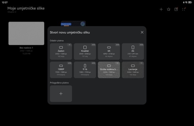This screenshot has width=194, height=126.
Task: Select the 9:16 portrait canvas
Action: (85, 70)
